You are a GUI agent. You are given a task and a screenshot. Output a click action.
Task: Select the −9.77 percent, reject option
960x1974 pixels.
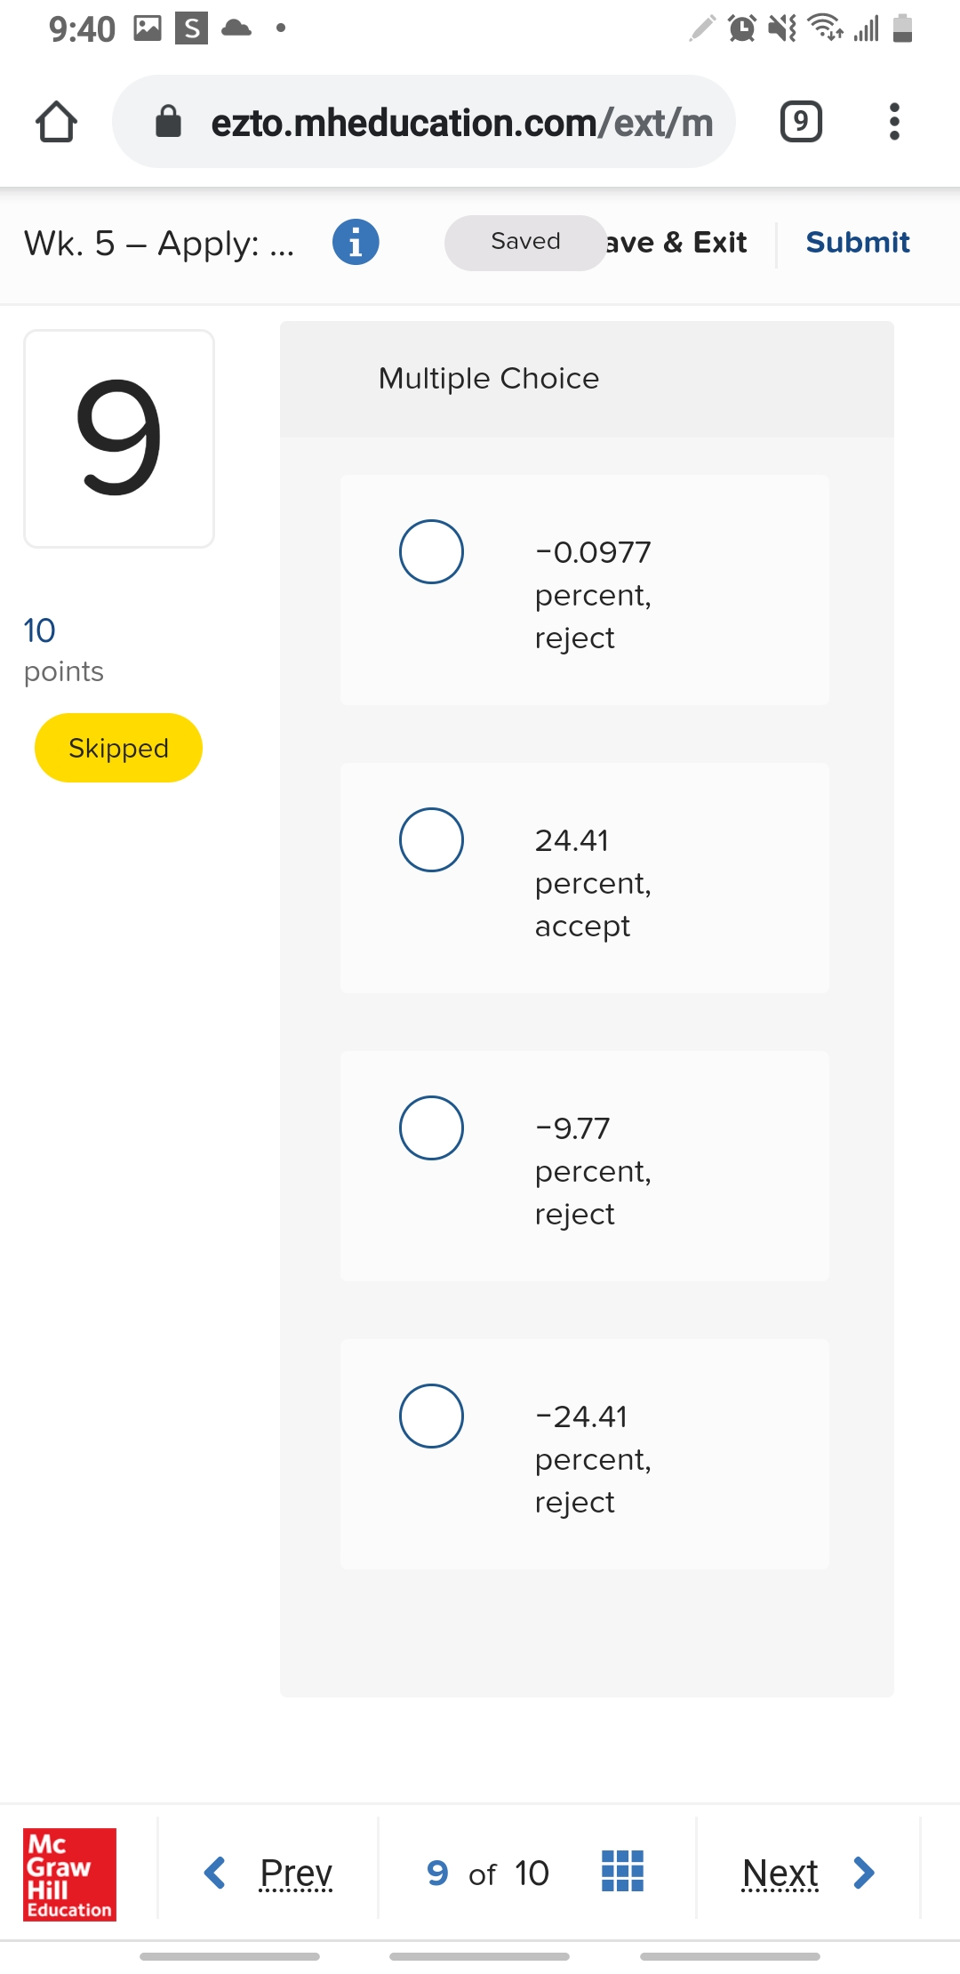[431, 1128]
